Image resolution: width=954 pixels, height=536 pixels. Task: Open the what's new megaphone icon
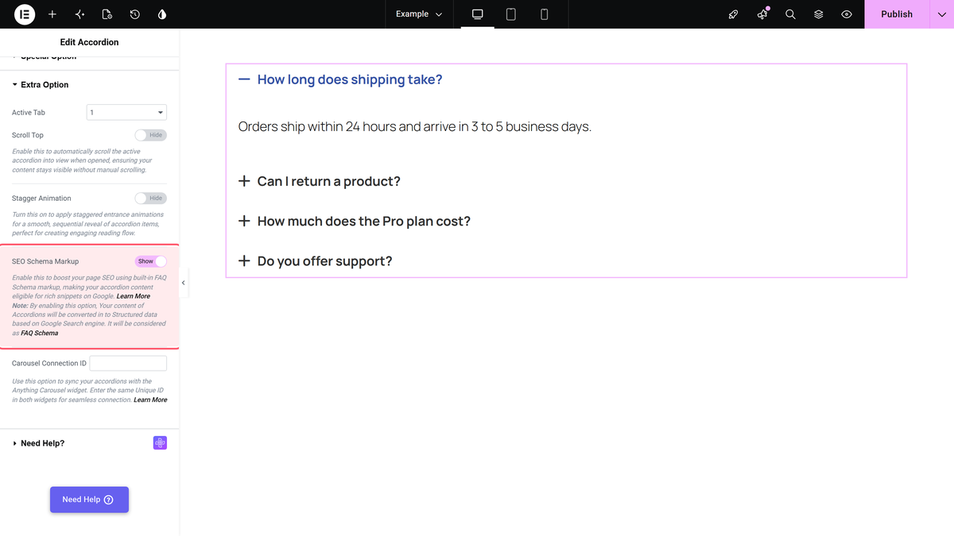762,14
